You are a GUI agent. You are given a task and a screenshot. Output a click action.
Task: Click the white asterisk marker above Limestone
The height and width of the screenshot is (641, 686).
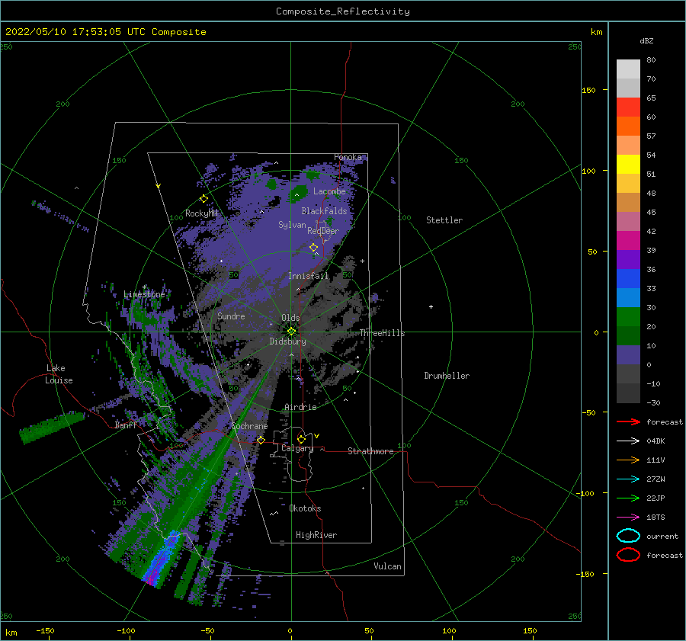point(144,287)
